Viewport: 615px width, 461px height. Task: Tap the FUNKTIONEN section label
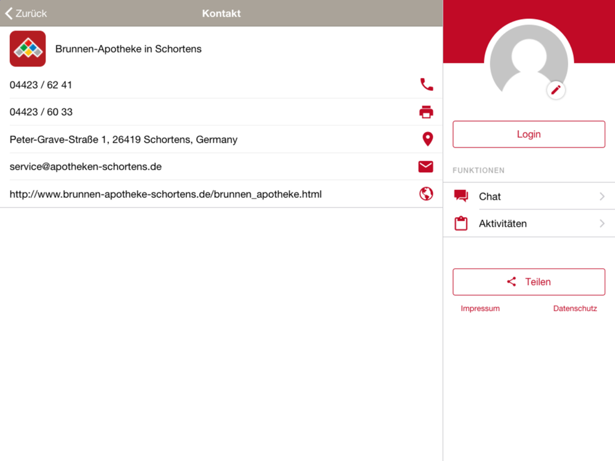(478, 170)
